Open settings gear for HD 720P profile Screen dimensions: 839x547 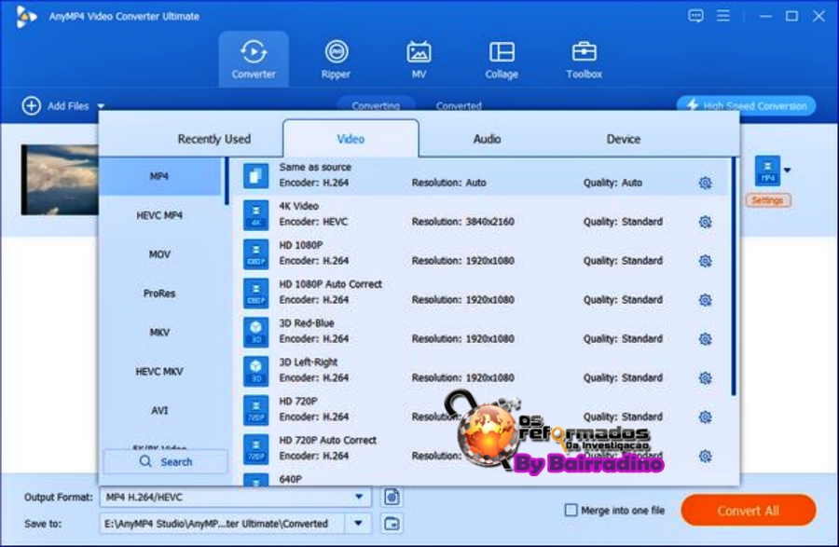pyautogui.click(x=706, y=417)
